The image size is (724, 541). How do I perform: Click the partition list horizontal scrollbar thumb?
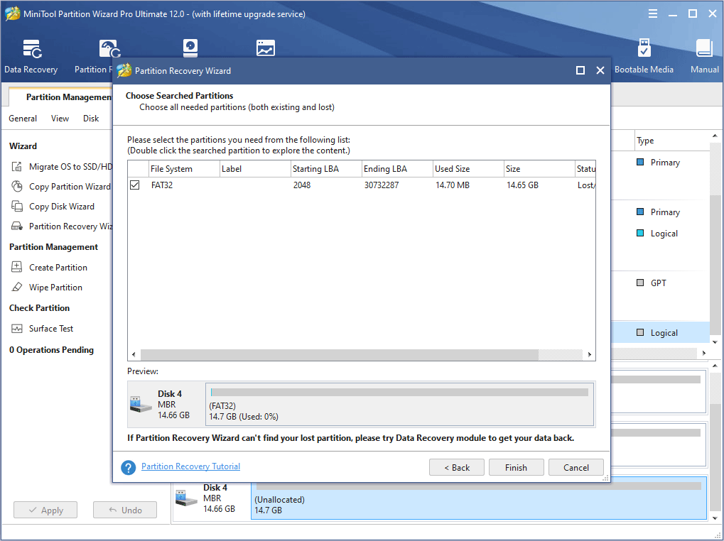340,355
